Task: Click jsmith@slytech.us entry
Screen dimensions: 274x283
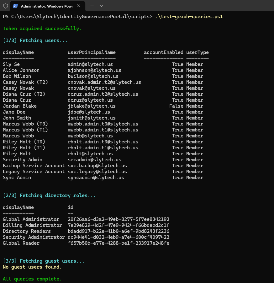Action: [x=92, y=118]
